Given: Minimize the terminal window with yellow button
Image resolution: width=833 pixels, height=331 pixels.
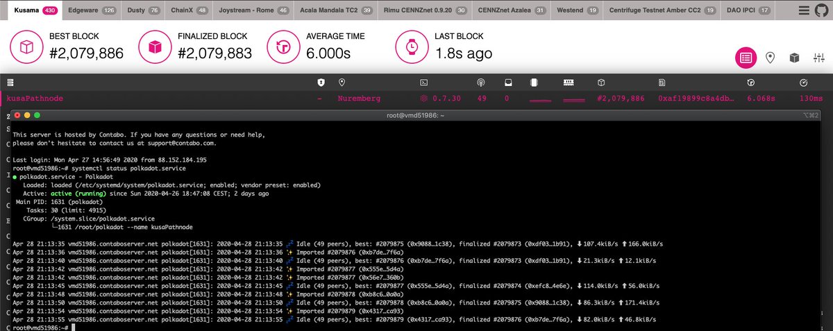Looking at the screenshot, I should [27, 114].
